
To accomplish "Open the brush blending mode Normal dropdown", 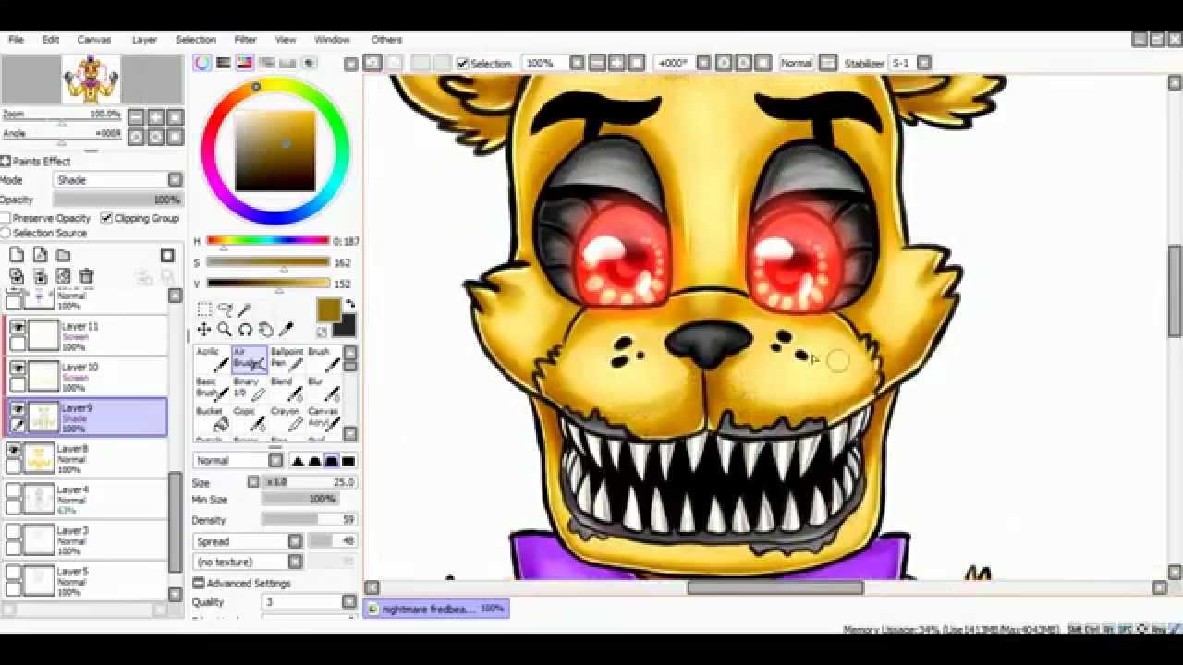I will [239, 460].
